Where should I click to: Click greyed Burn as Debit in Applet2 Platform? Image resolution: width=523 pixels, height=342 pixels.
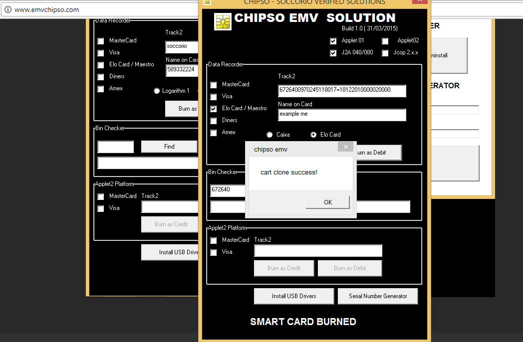click(350, 268)
